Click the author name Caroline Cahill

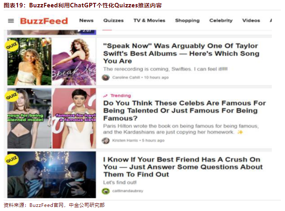[126, 77]
